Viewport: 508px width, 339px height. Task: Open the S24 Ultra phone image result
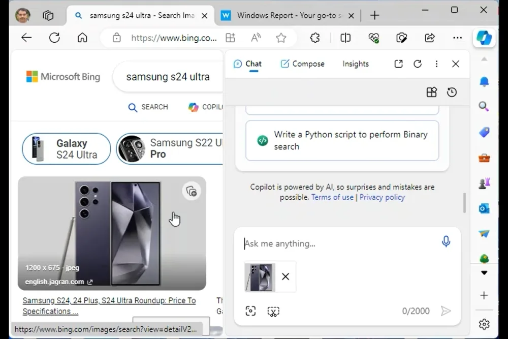(112, 233)
